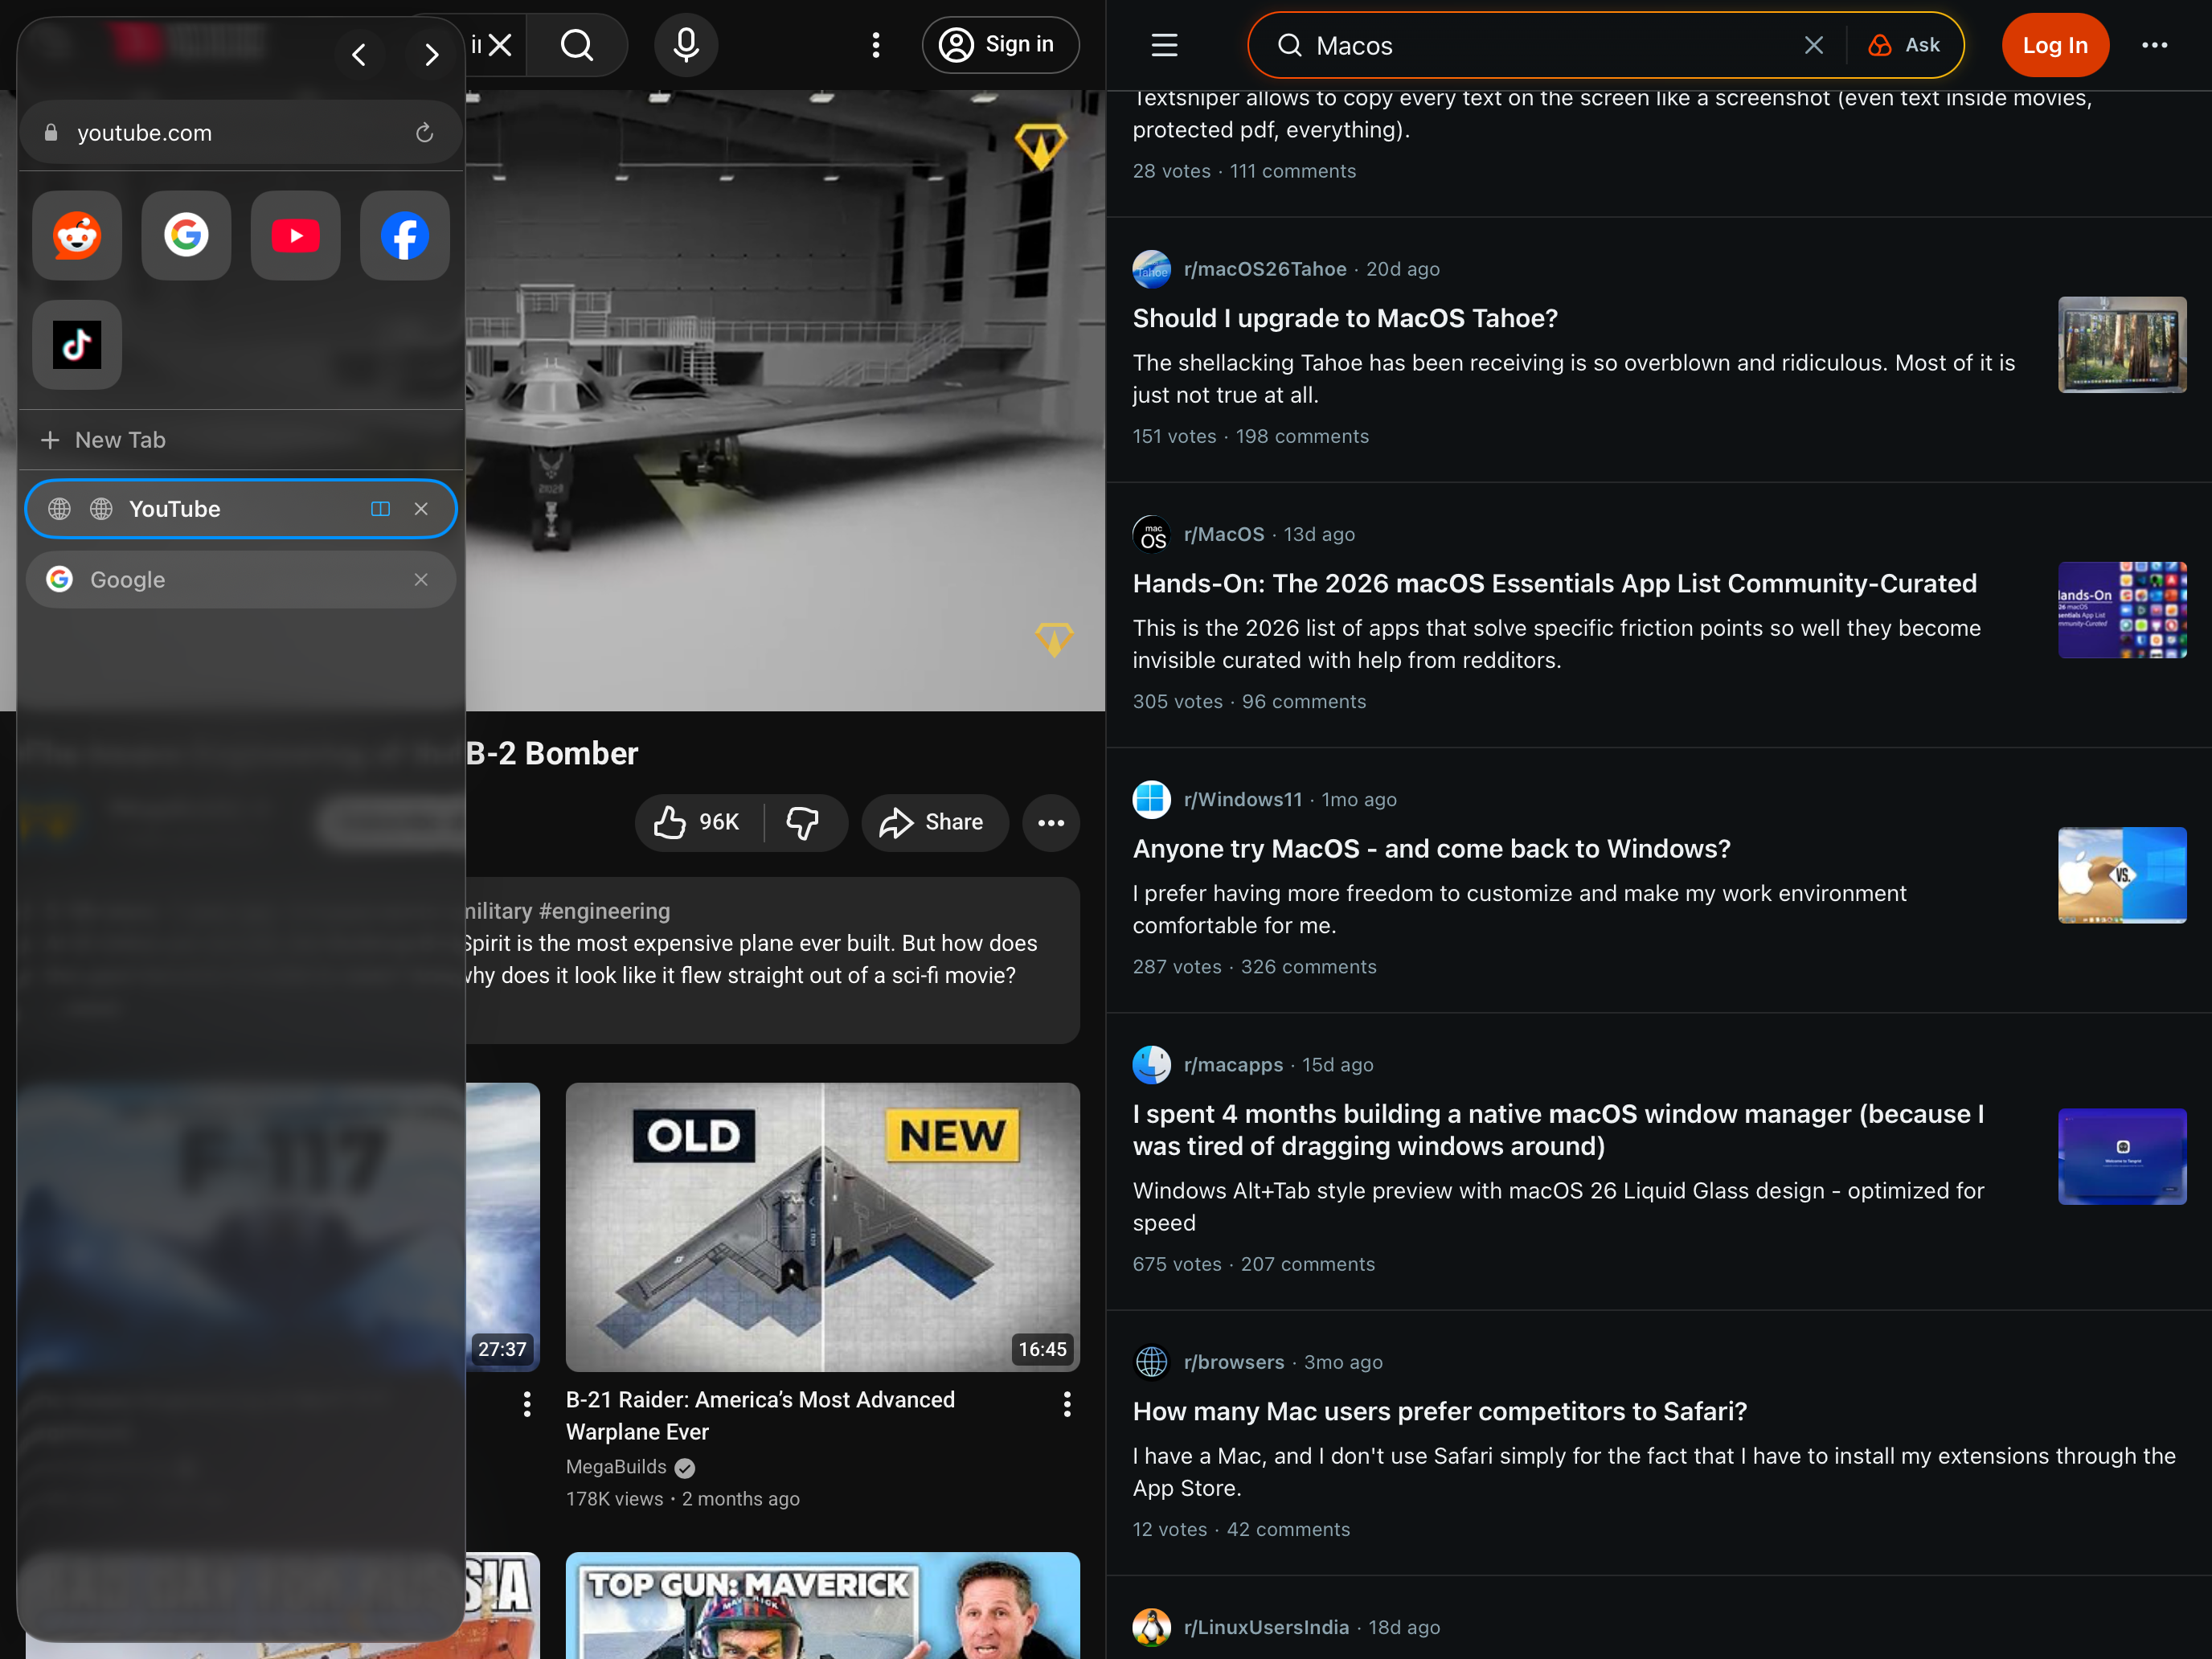
Task: Open the TikTok shortcut icon
Action: (76, 345)
